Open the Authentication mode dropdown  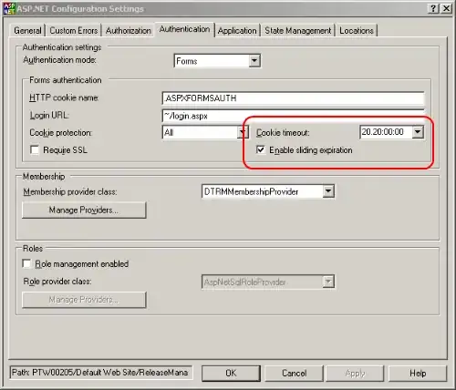[x=254, y=61]
